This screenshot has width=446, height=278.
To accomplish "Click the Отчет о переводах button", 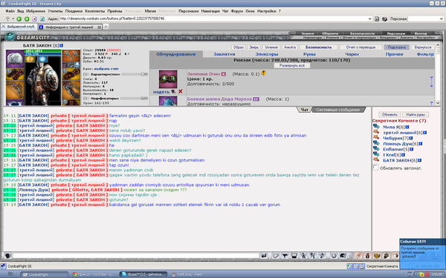I will (x=361, y=47).
